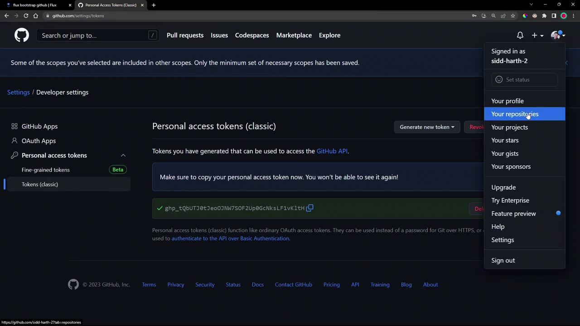Click the install app icon in the address bar

pyautogui.click(x=484, y=16)
